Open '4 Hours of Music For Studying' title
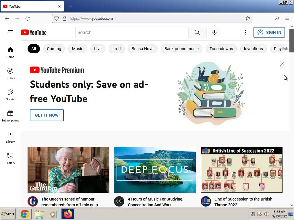Image resolution: width=294 pixels, height=220 pixels. point(155,202)
